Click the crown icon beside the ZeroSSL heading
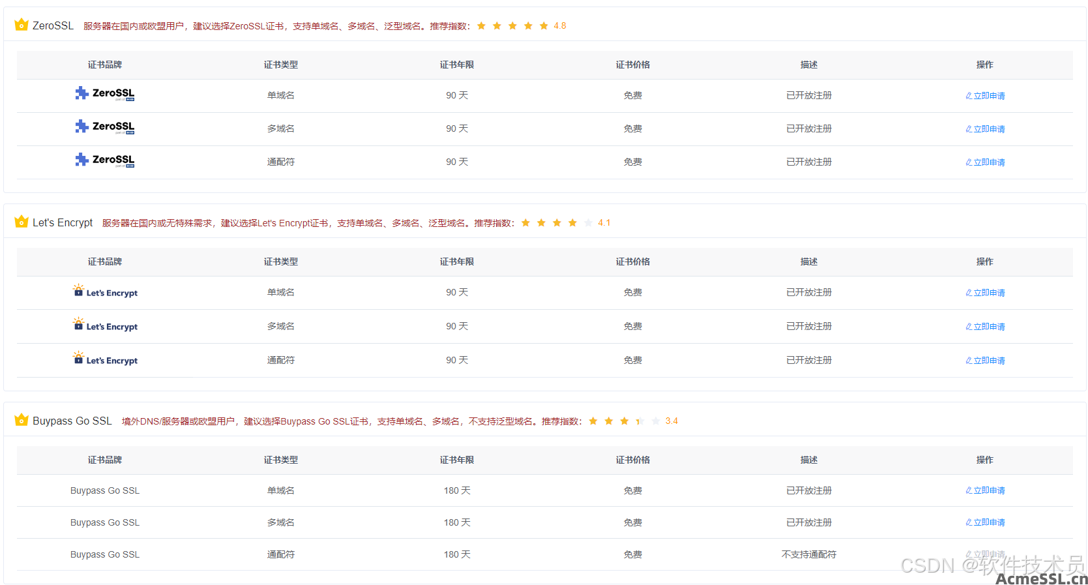This screenshot has height=585, width=1088. [x=22, y=25]
